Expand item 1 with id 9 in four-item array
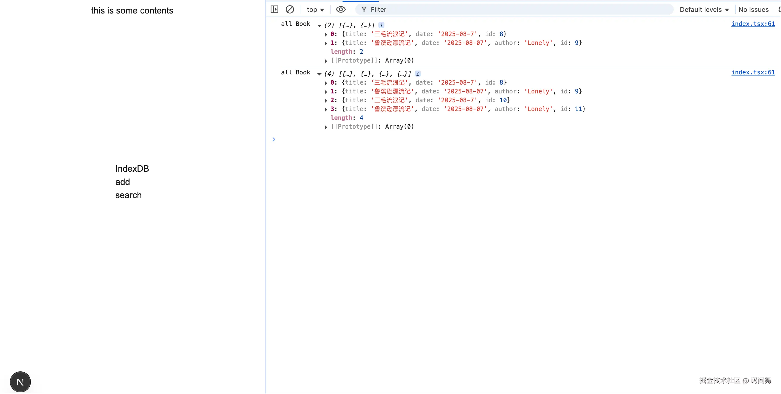The width and height of the screenshot is (781, 394). (x=326, y=92)
